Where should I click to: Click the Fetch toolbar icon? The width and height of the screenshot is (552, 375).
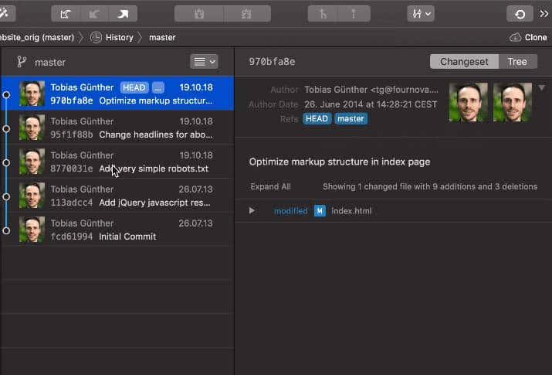pyautogui.click(x=66, y=14)
